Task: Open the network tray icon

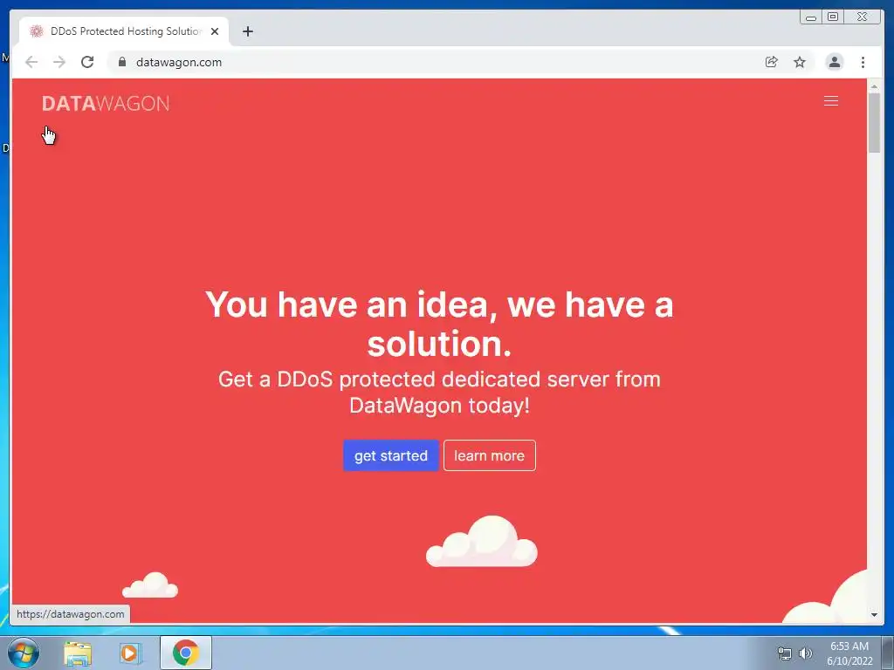Action: [x=785, y=653]
